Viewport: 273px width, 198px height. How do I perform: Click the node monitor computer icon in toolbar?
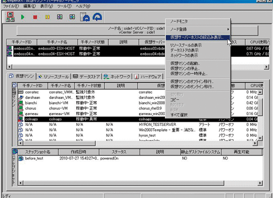(x=10, y=17)
